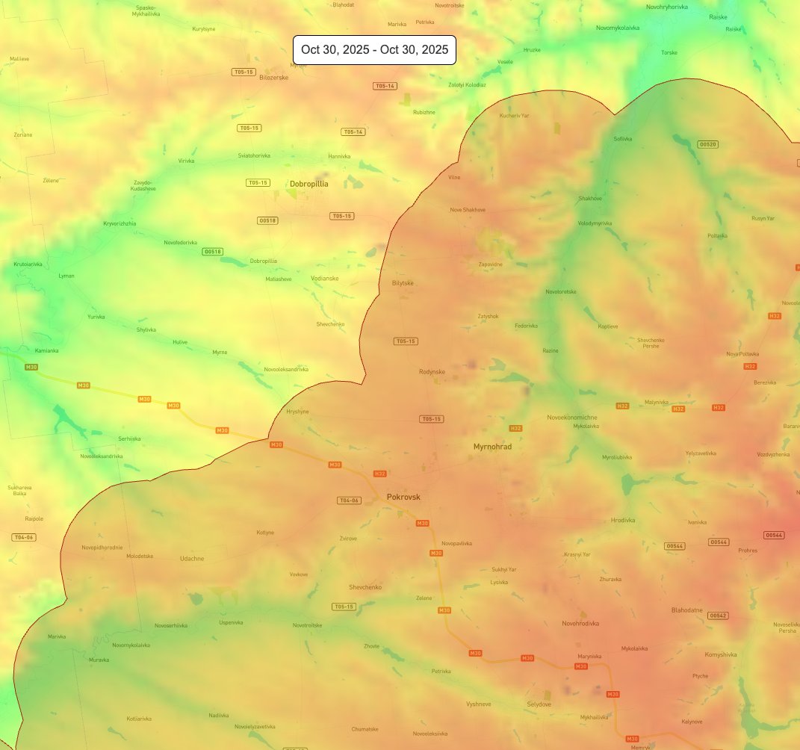Viewport: 800px width, 750px height.
Task: Select the Novoekonomichne label
Action: click(x=572, y=418)
